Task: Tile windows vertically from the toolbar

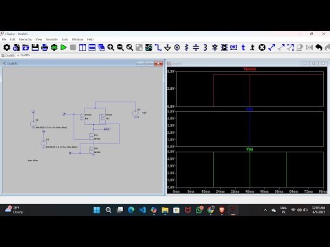Action: 82,47
